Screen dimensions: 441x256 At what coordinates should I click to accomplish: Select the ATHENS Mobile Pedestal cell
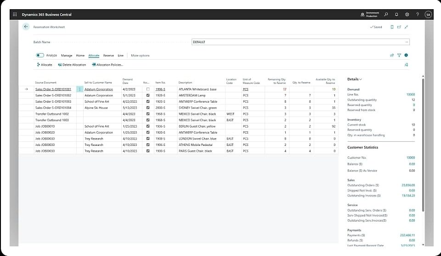(x=201, y=145)
